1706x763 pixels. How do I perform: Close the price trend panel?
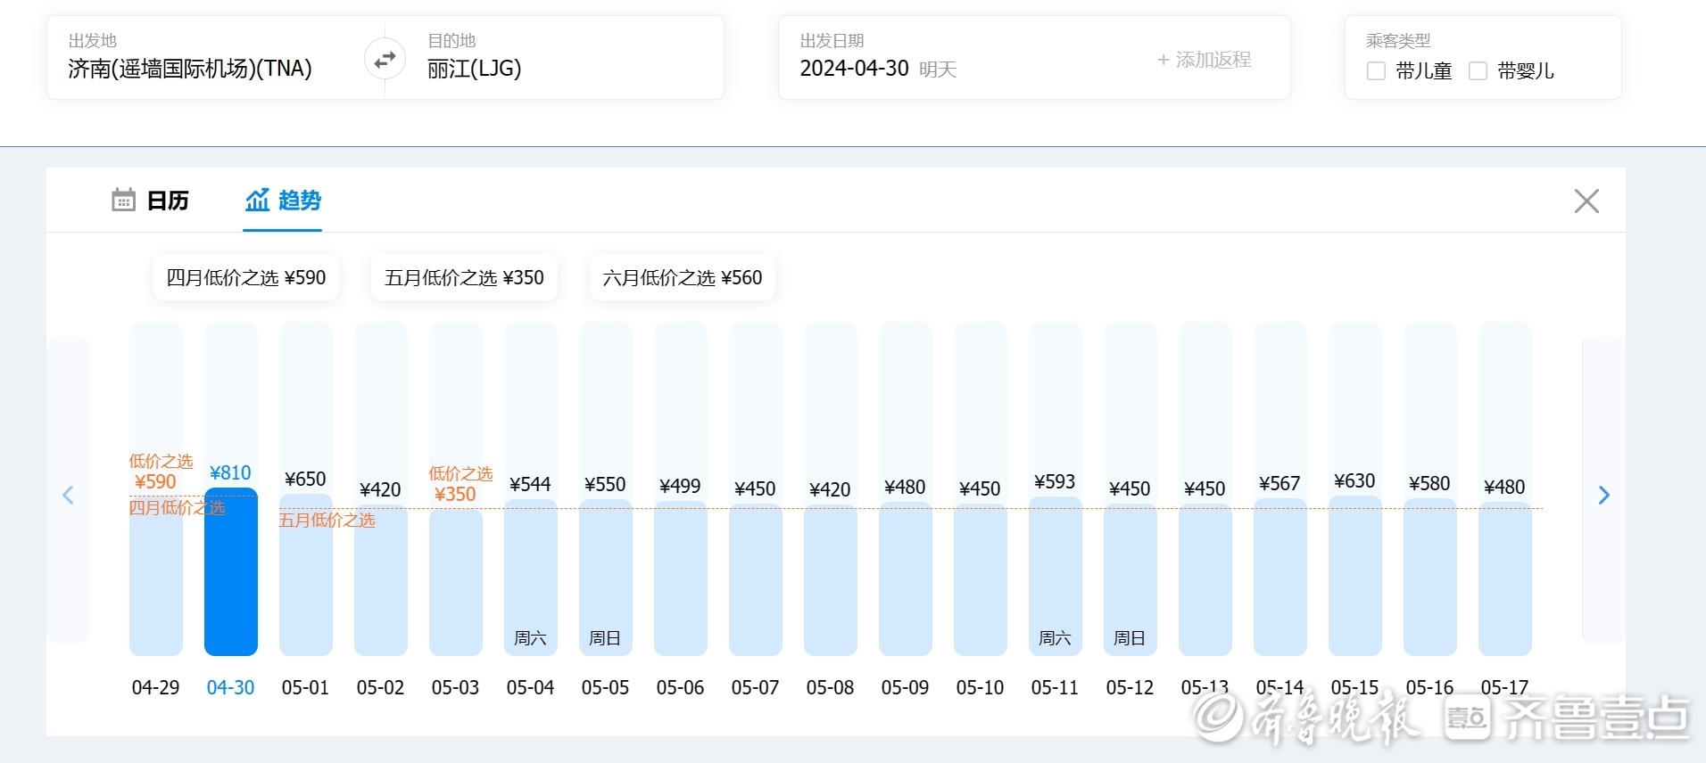[1586, 201]
